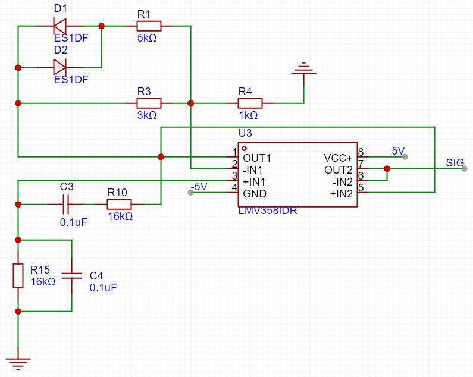Image resolution: width=473 pixels, height=377 pixels.
Task: Select the C4 capacitor symbol
Action: click(71, 276)
